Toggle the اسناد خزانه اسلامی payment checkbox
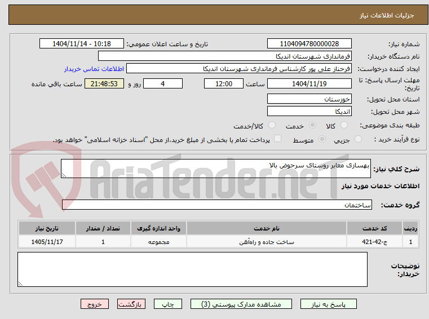The width and height of the screenshot is (429, 319). 278,139
